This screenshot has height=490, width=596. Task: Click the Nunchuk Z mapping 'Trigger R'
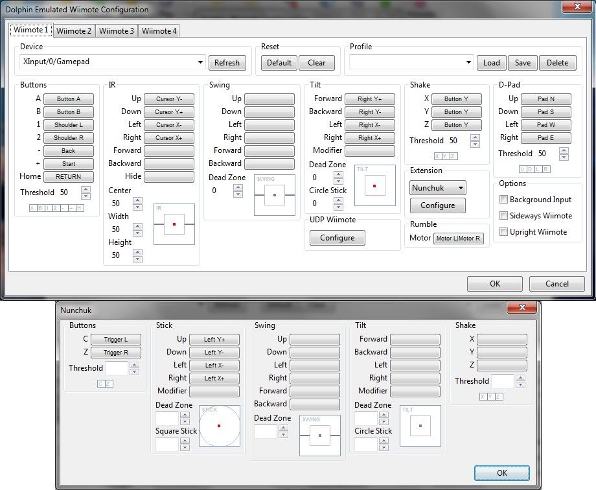pos(116,353)
